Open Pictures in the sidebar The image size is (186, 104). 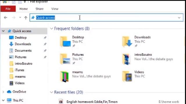[x=21, y=57]
